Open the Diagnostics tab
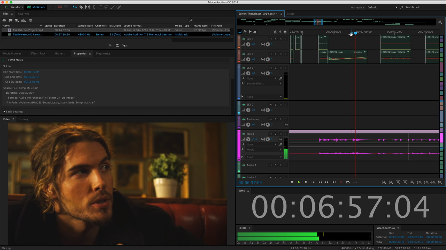The width and height of the screenshot is (446, 250). point(103,53)
